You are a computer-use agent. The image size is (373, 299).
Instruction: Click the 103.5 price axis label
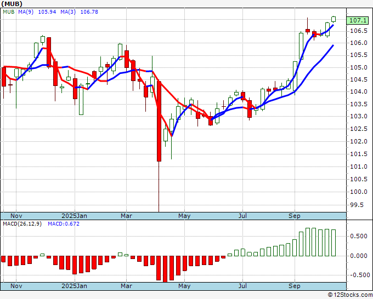(359, 104)
